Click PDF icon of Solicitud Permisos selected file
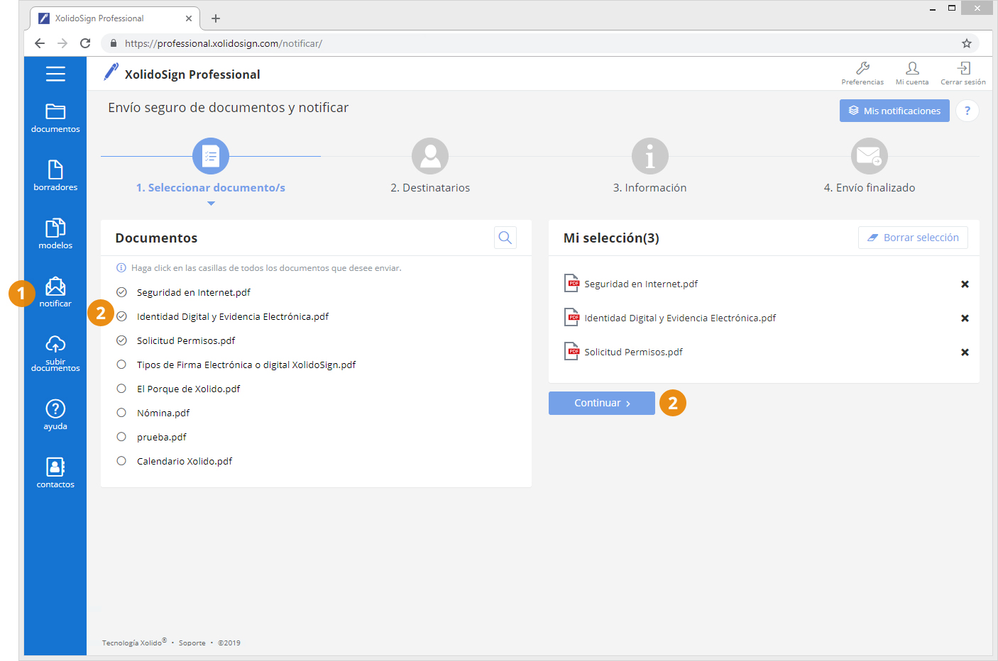998x661 pixels. point(571,351)
